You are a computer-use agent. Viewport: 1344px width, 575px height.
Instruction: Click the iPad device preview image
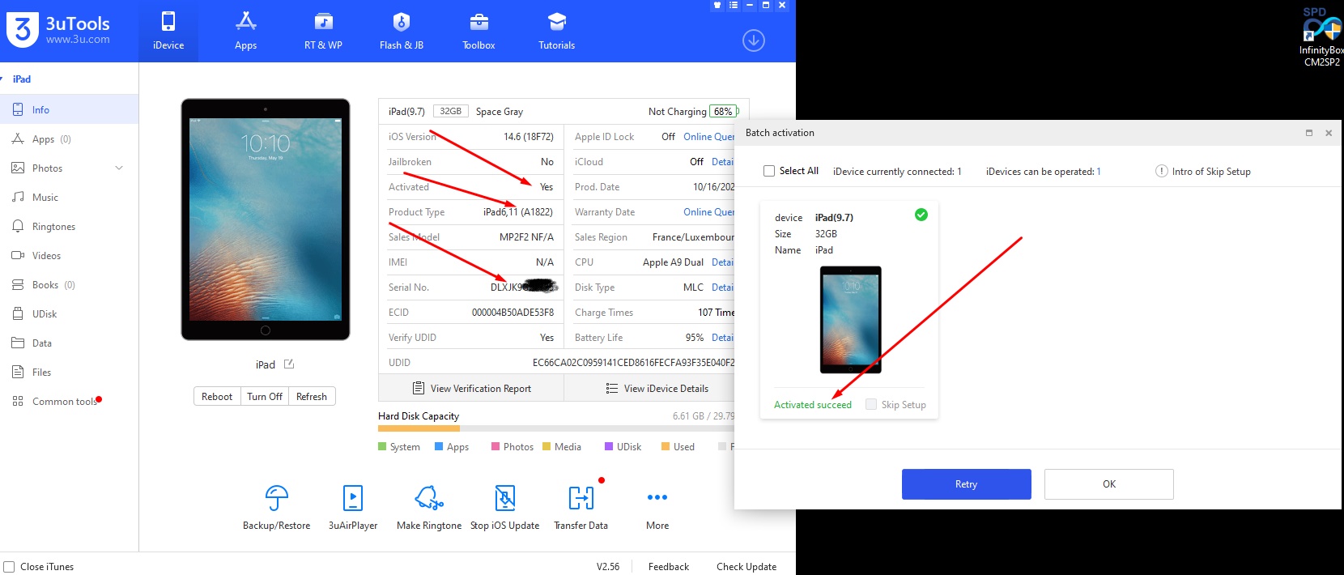266,219
